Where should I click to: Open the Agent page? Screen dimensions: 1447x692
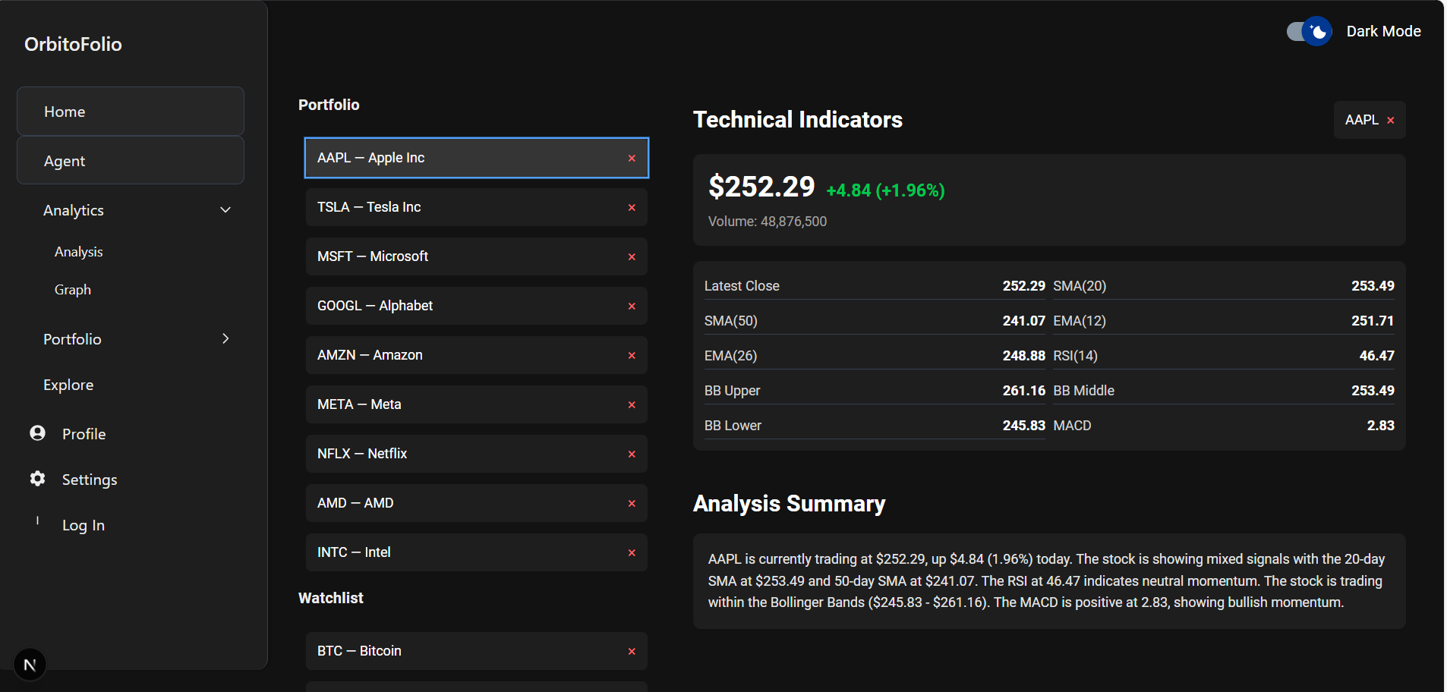coord(131,161)
